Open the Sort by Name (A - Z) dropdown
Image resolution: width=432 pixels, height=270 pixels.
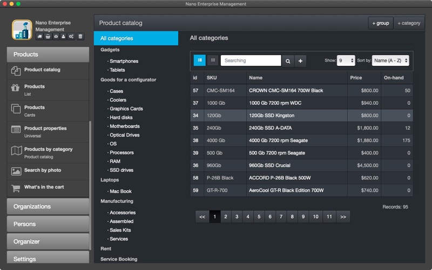pyautogui.click(x=390, y=60)
